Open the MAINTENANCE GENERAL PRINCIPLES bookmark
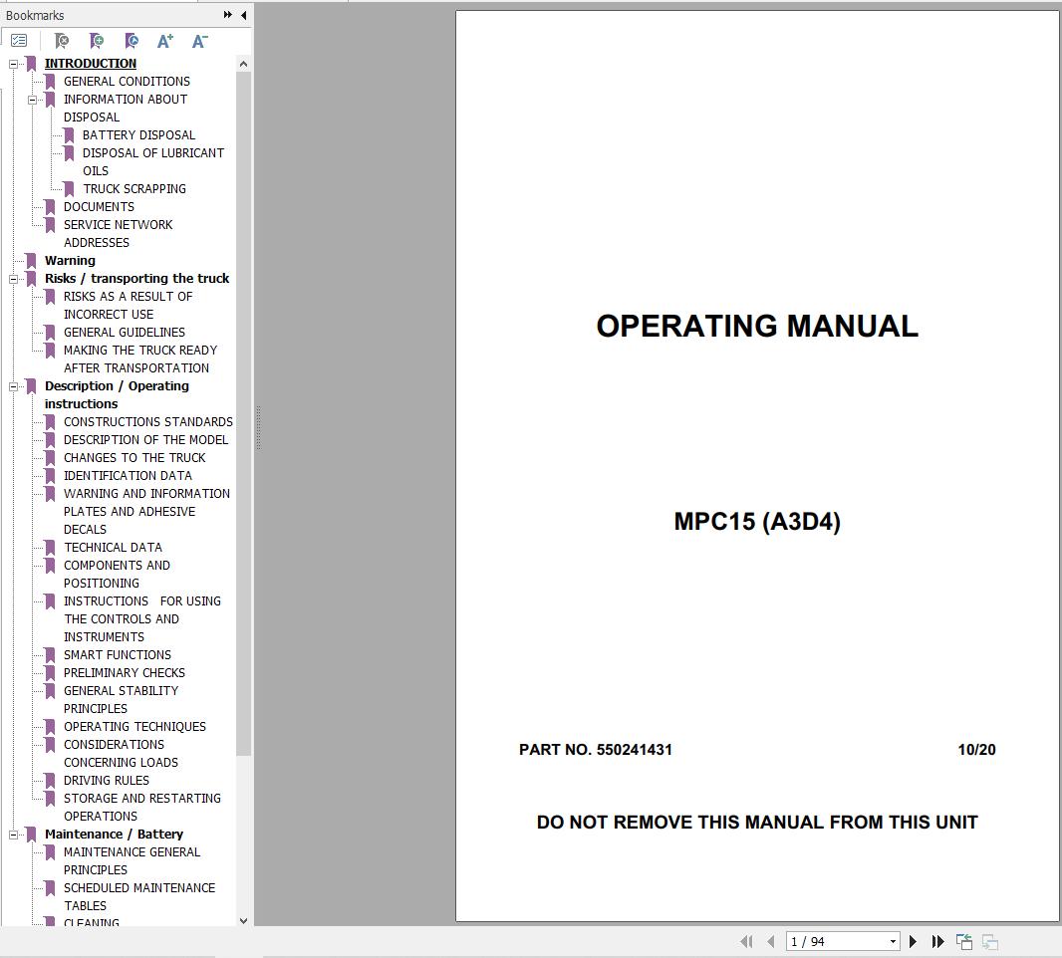This screenshot has width=1062, height=958. (x=132, y=861)
